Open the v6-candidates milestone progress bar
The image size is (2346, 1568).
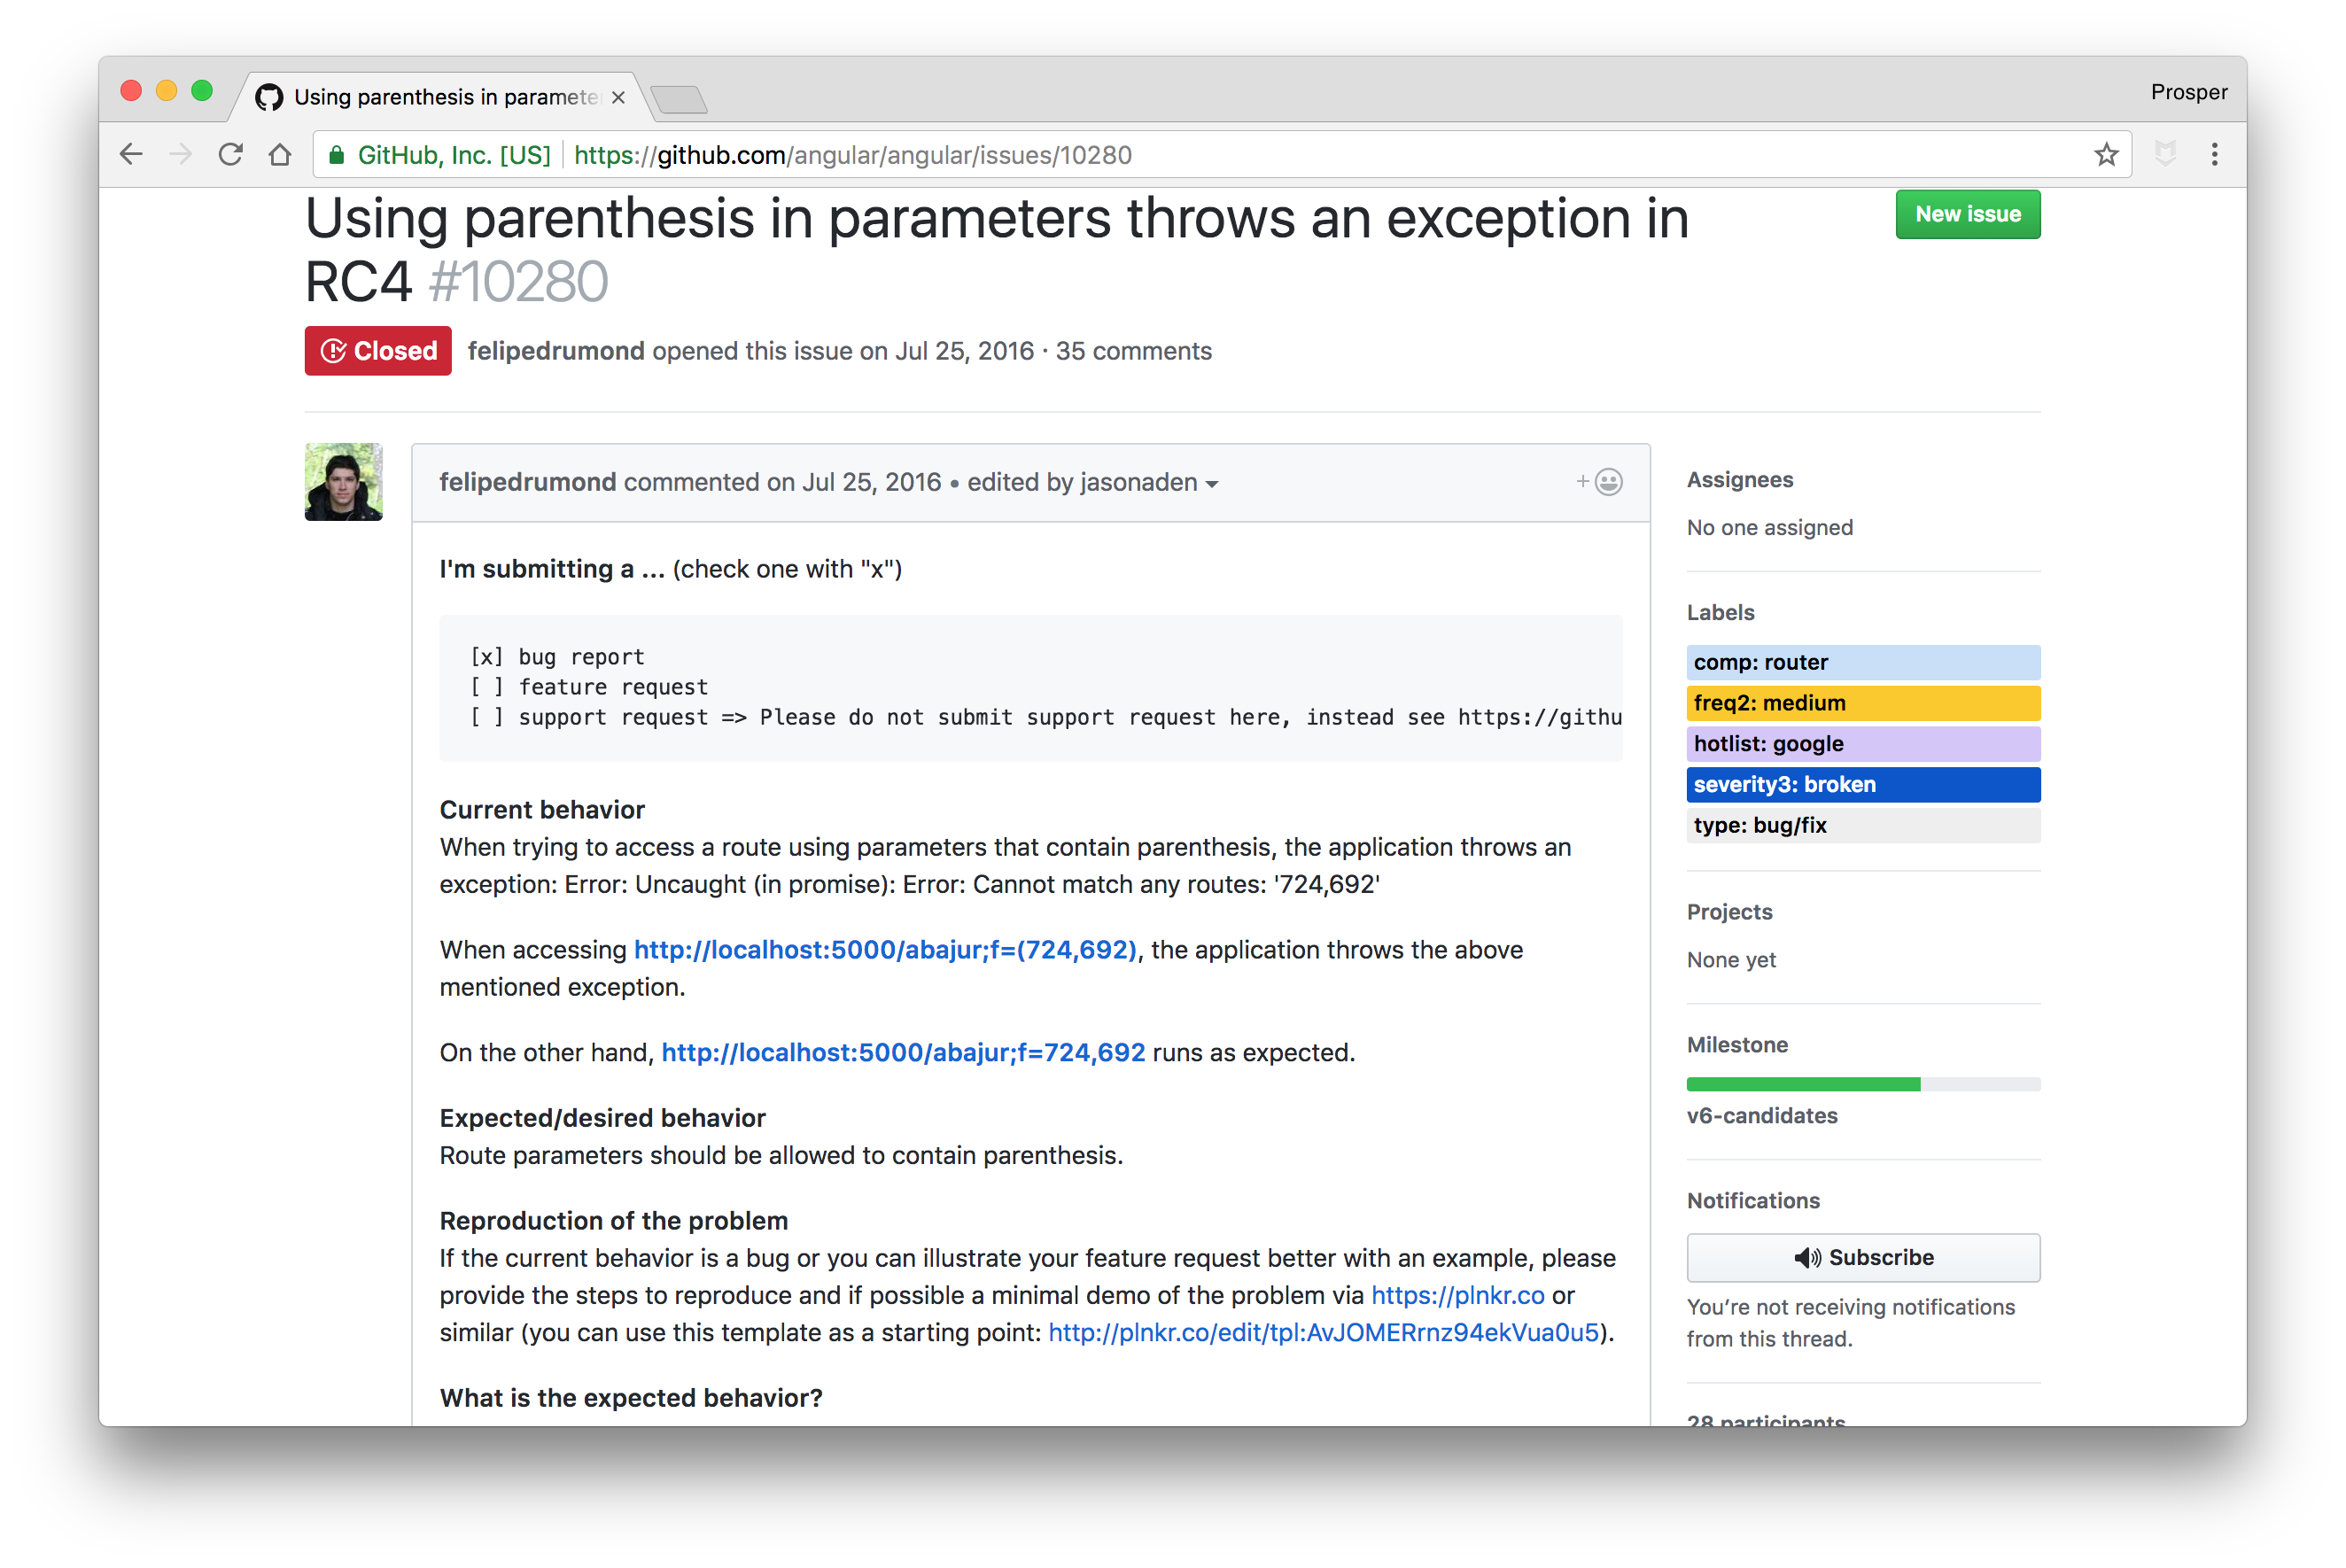(x=1862, y=1084)
